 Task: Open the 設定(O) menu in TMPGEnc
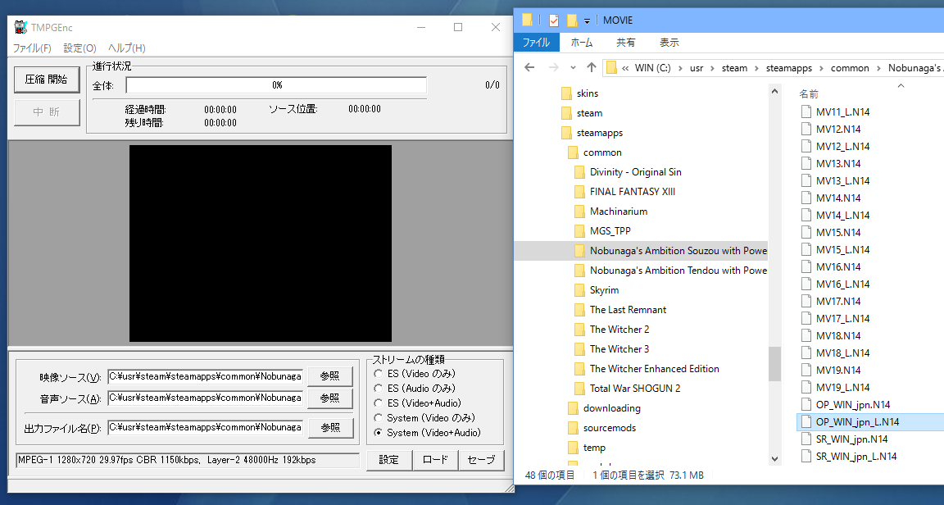79,48
